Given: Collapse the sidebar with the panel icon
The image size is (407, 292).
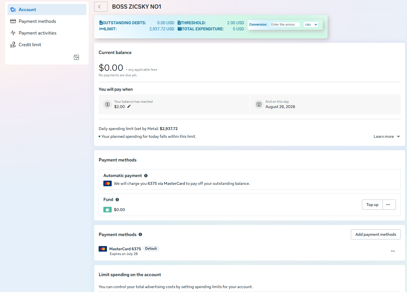Looking at the screenshot, I should [76, 57].
